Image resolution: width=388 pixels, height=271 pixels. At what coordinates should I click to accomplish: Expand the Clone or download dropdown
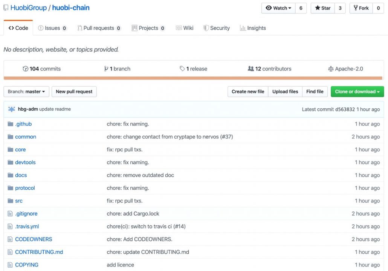[x=357, y=91]
